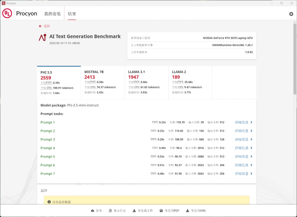Image resolution: width=297 pixels, height=217 pixels.
Task: Select the PHI 3.5 result tab
Action: 59,83
